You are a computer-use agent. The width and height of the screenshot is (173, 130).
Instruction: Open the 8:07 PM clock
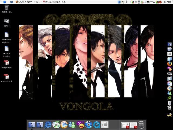coord(167,2)
